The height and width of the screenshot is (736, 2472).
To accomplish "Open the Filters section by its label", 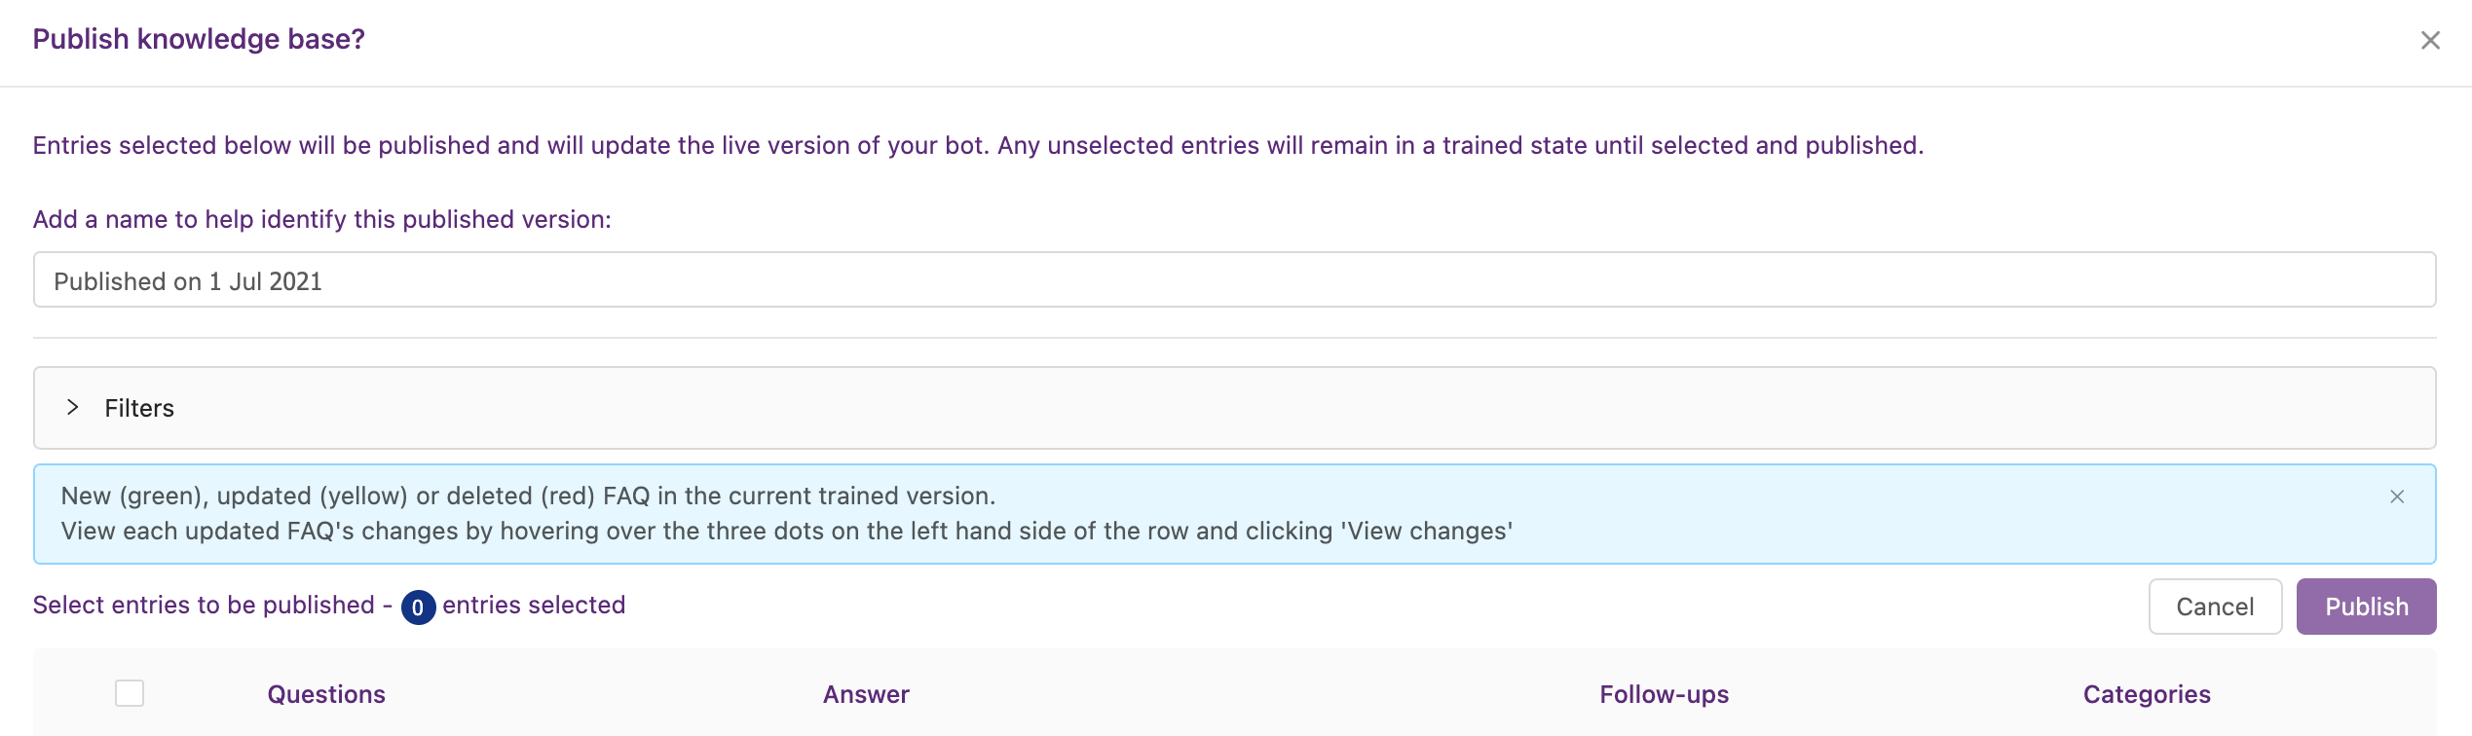I will [139, 408].
